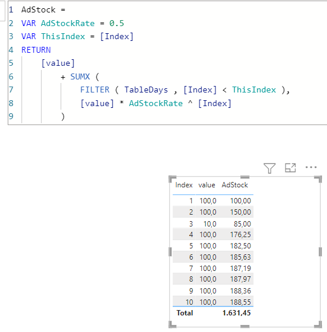This screenshot has width=327, height=332.
Task: Activate Focus mode icon on table visual
Action: [290, 168]
